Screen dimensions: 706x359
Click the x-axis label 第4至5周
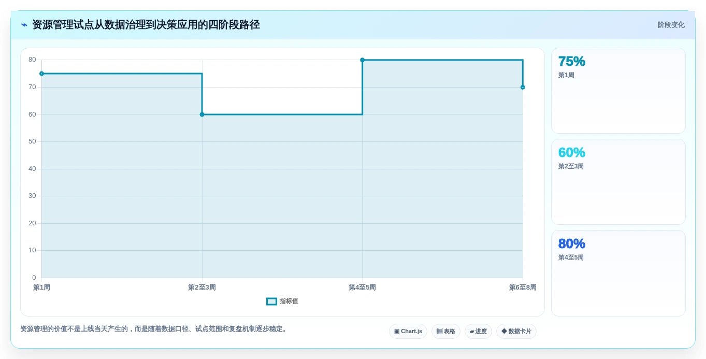(363, 288)
